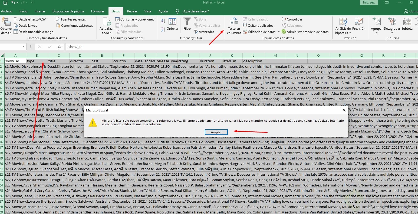Click Desagrupar in the Esquema group
The width and height of the screenshot is (418, 214).
tap(392, 26)
